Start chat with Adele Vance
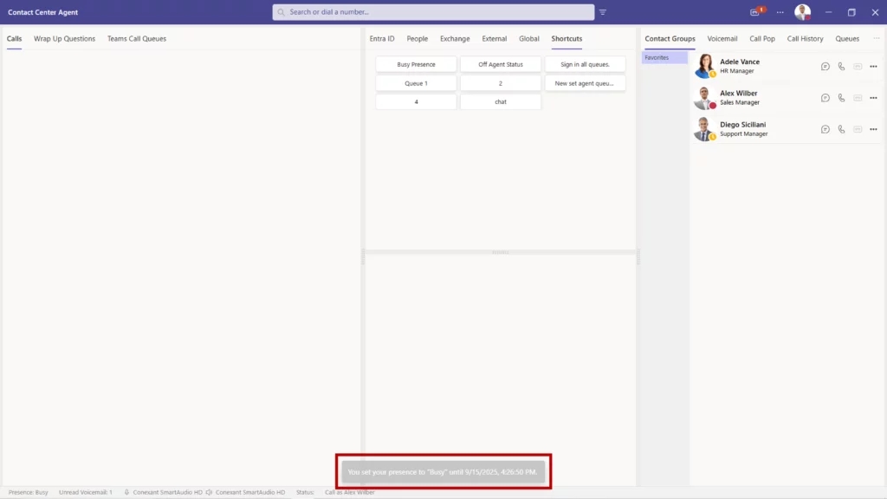Screen dimensions: 887x499 [825, 67]
